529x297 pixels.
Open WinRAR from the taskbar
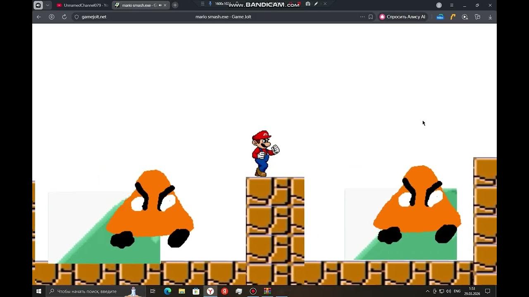pos(267,291)
